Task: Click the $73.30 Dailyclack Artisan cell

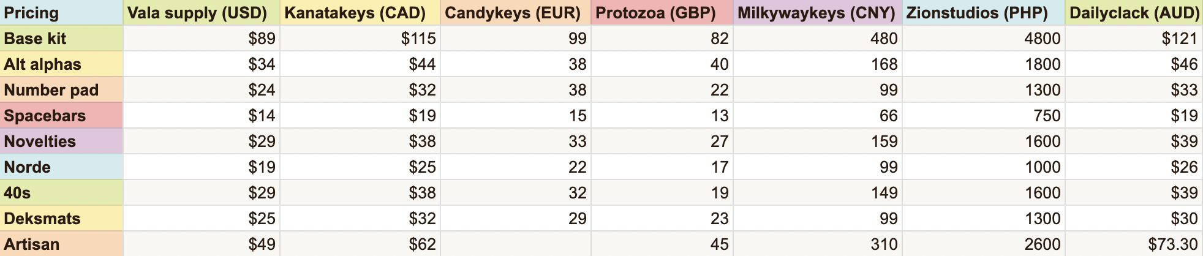Action: coord(1134,244)
